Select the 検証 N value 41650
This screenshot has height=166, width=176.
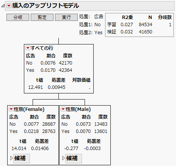point(146,32)
